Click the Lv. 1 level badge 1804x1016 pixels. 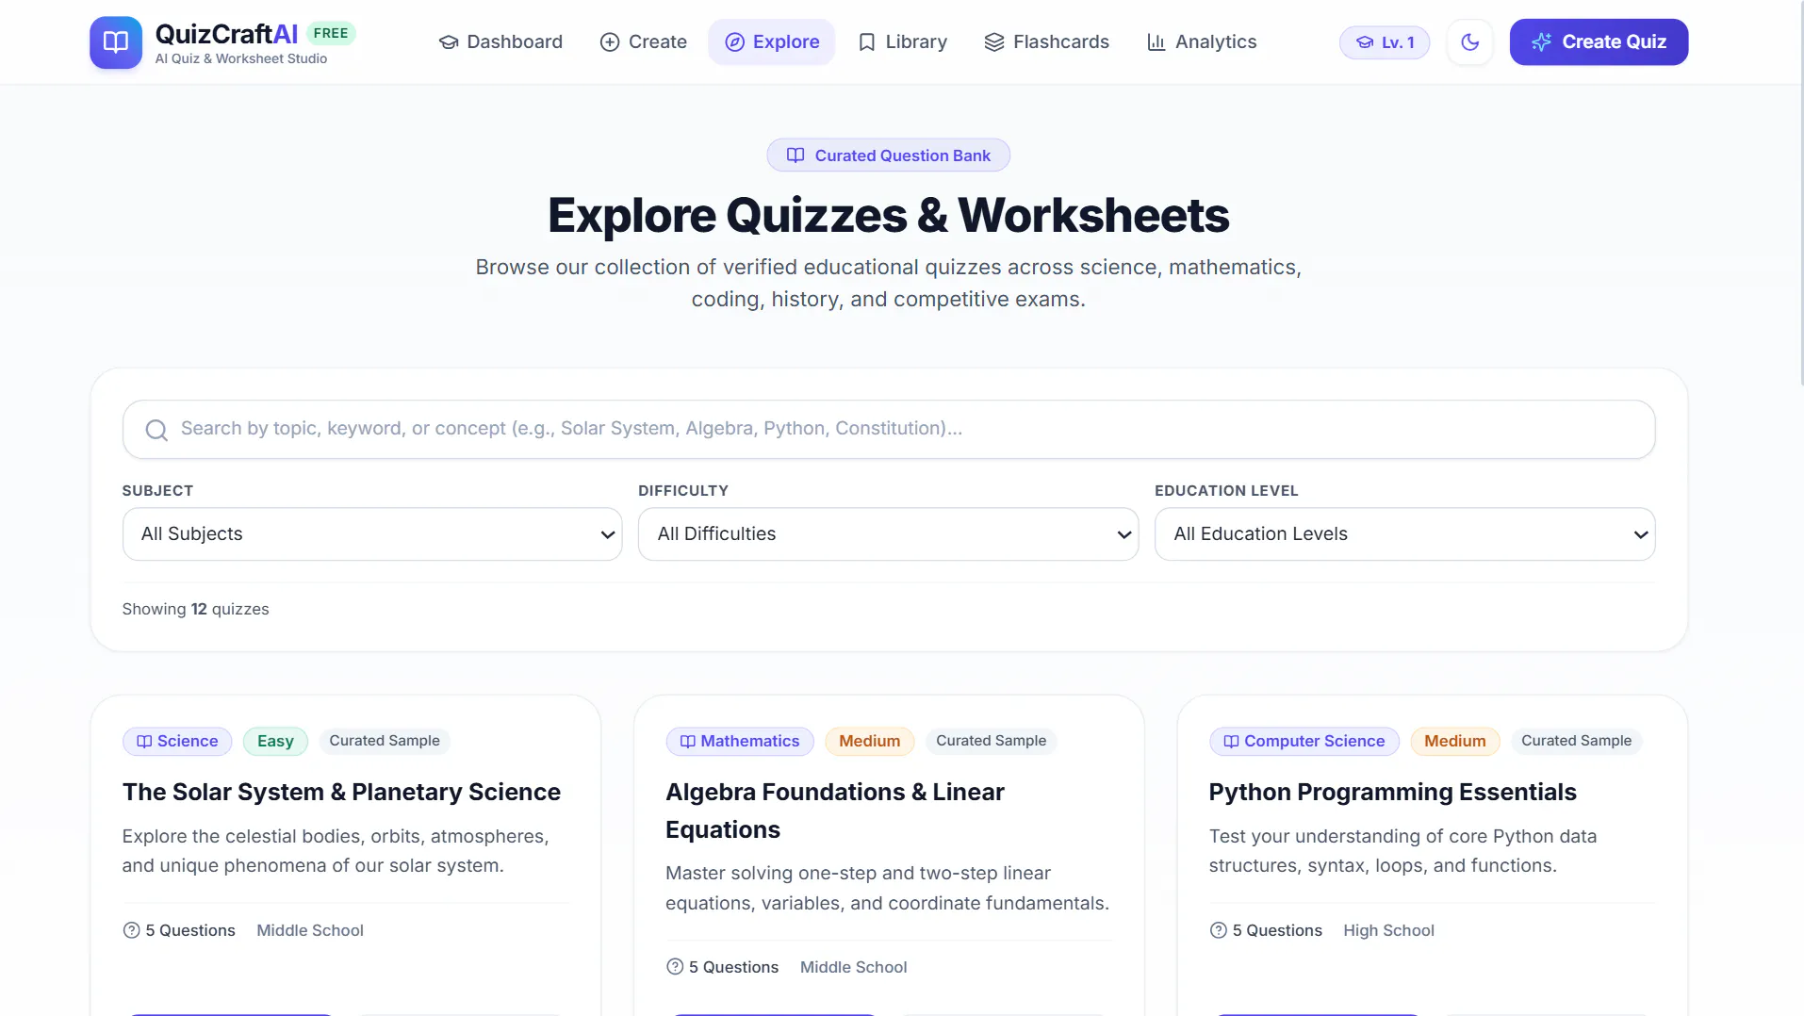click(1385, 42)
